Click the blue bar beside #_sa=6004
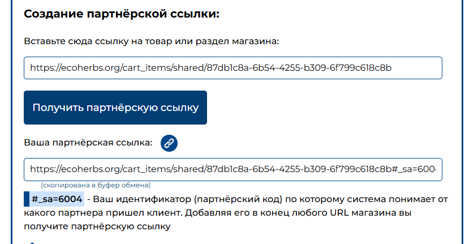 pyautogui.click(x=27, y=199)
